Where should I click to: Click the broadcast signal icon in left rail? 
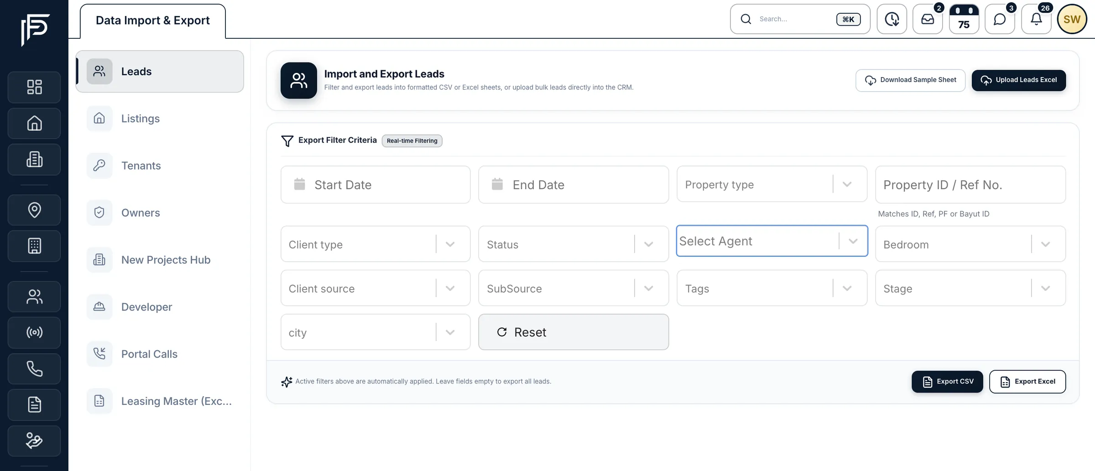[34, 332]
